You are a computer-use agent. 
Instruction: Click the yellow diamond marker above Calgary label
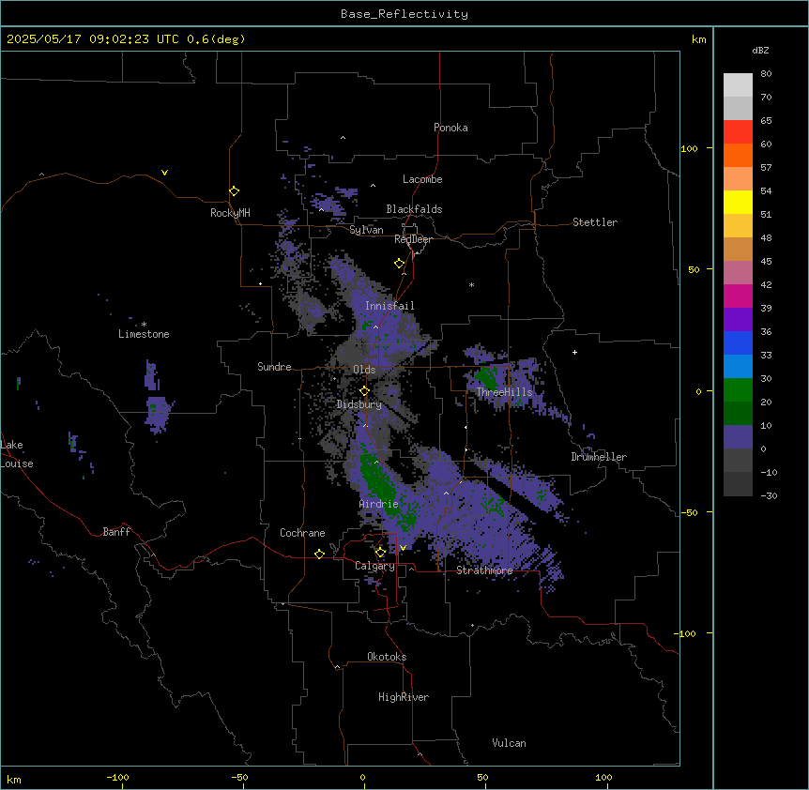pyautogui.click(x=380, y=553)
